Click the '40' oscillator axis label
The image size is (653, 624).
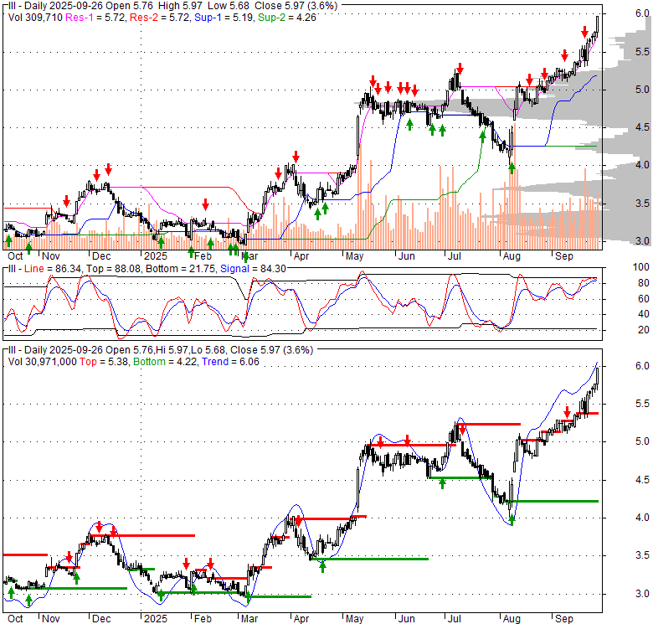[x=644, y=314]
